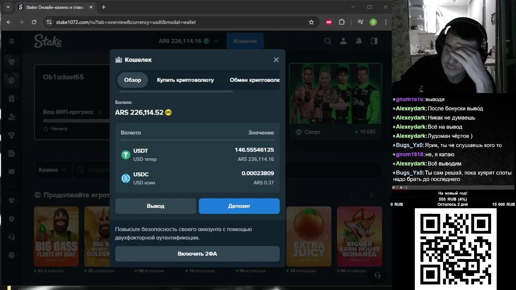516x290 pixels.
Task: Open the forum chat icon in sidebar
Action: (11, 172)
